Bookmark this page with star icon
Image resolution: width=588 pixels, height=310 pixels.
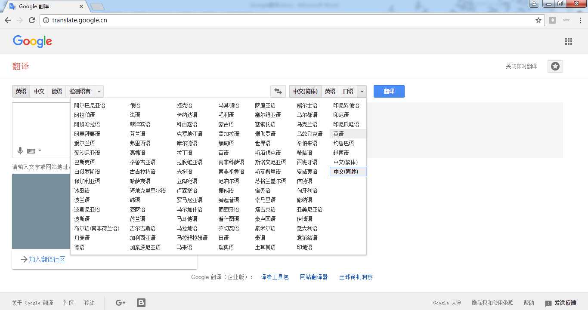point(538,20)
